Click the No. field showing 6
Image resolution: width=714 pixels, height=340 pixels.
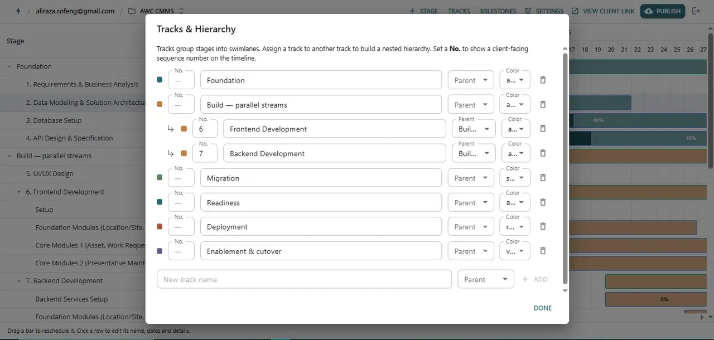[x=205, y=129]
